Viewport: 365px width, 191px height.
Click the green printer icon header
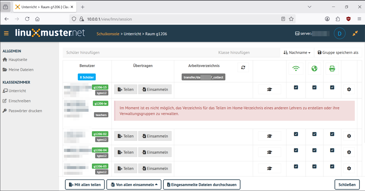332,69
